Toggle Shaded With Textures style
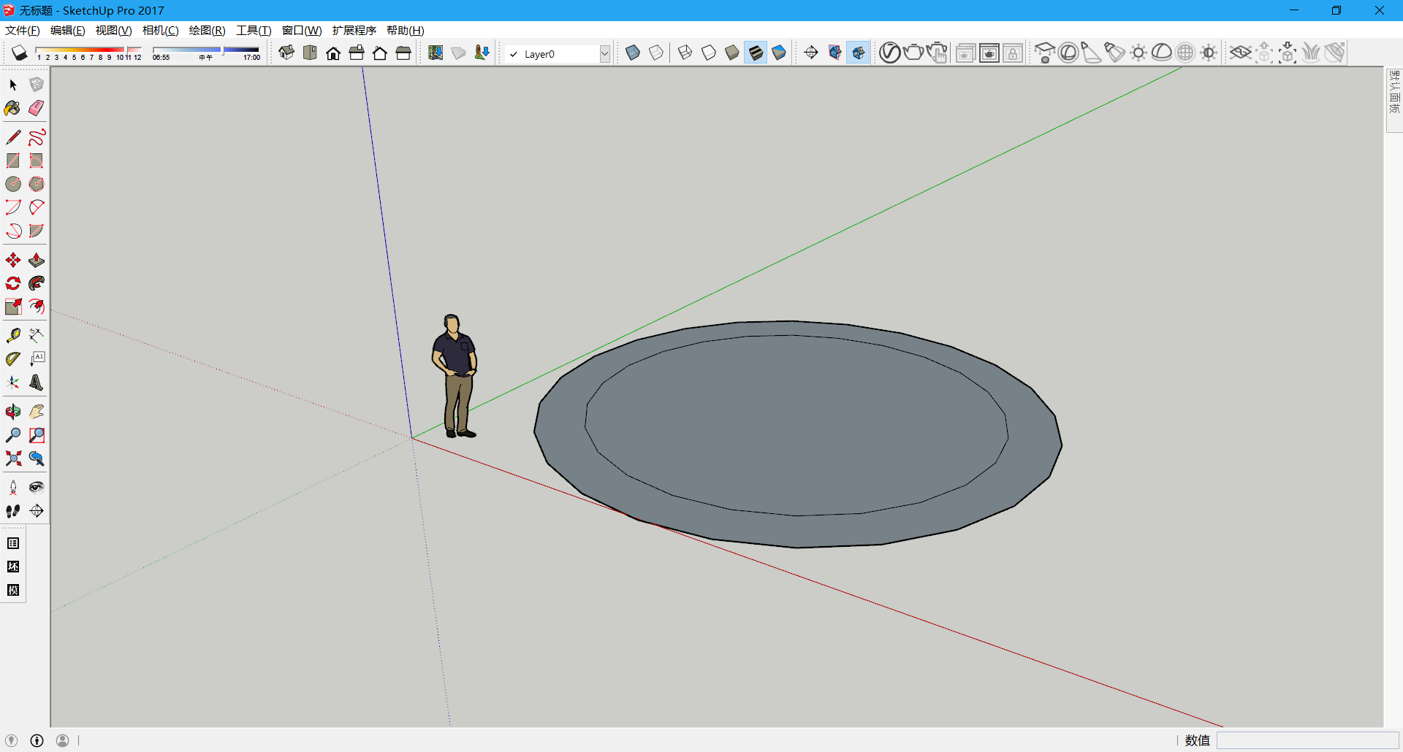The width and height of the screenshot is (1403, 752). click(756, 53)
